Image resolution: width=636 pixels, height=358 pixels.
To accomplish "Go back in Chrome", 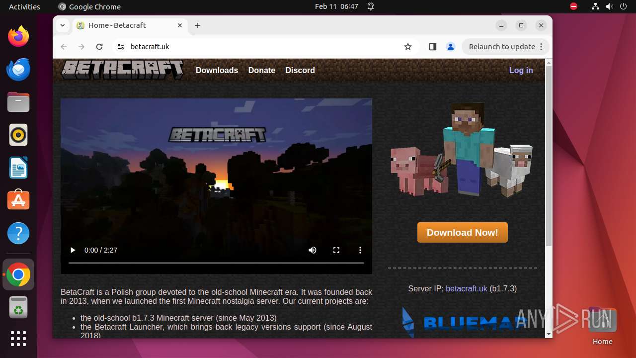I will [64, 47].
